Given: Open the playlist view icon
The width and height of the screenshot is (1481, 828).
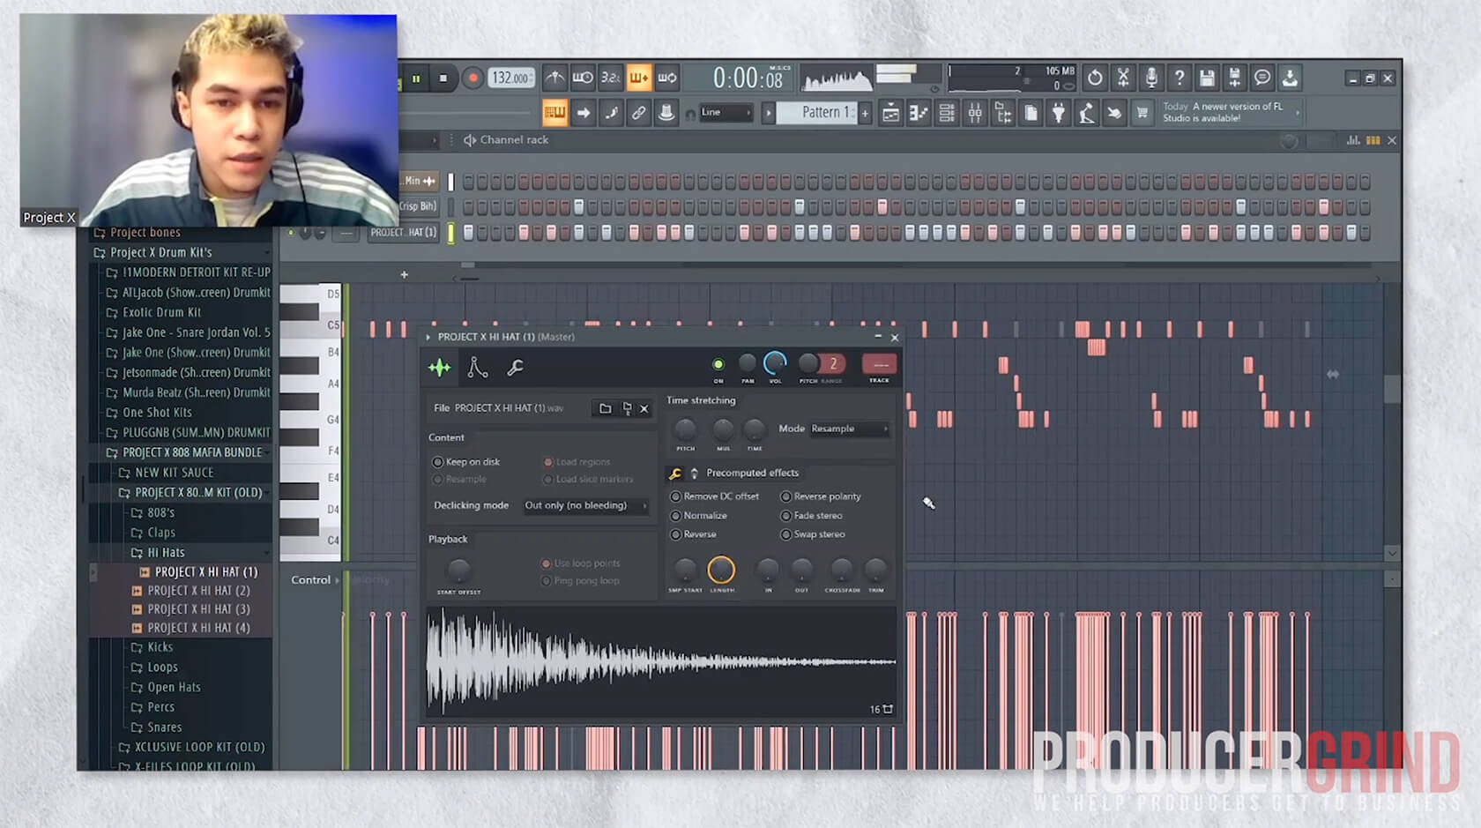Looking at the screenshot, I should 890,113.
